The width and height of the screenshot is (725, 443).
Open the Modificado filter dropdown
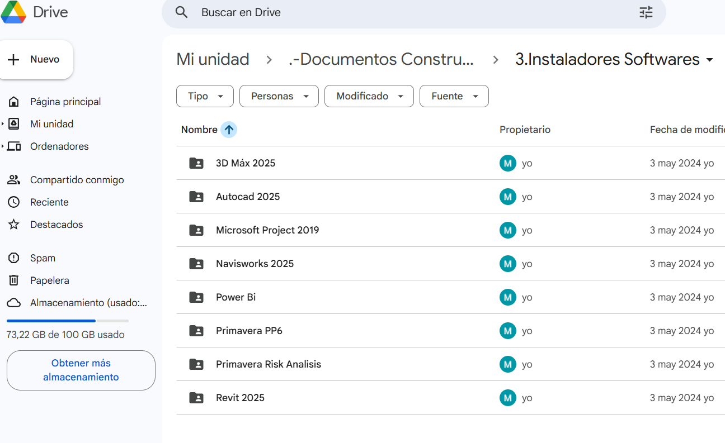pyautogui.click(x=369, y=96)
